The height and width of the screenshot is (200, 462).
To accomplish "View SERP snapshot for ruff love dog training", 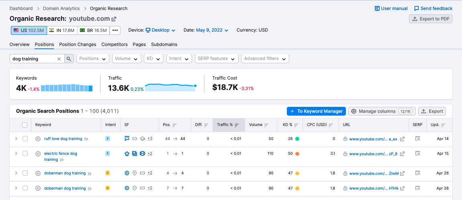I will [x=417, y=139].
